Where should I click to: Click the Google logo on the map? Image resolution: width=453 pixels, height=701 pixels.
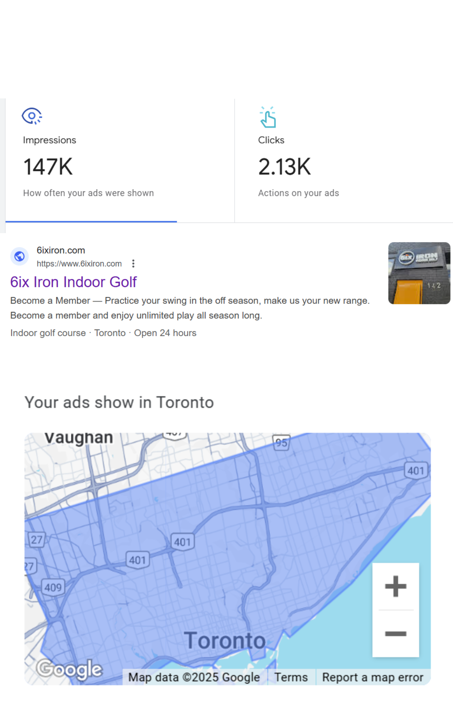[x=70, y=669]
